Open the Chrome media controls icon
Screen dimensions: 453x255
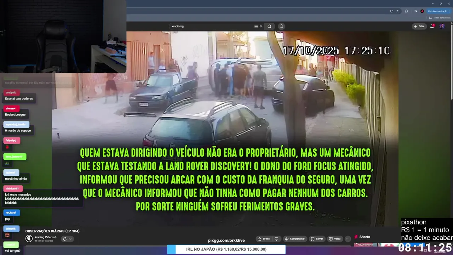point(415,11)
